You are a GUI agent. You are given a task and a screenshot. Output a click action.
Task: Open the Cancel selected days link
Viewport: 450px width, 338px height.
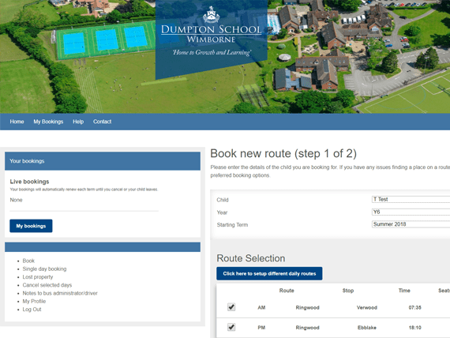coord(47,285)
